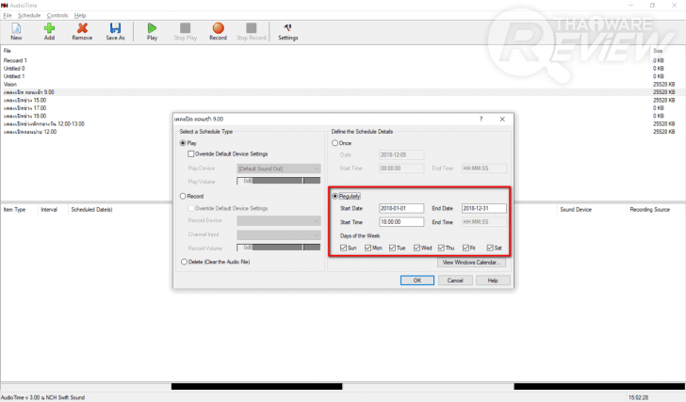The width and height of the screenshot is (686, 402).
Task: Open the File menu
Action: tap(8, 15)
